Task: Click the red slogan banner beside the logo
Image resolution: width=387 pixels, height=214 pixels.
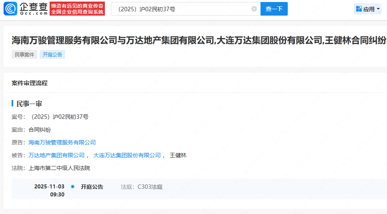Action: pos(77,9)
